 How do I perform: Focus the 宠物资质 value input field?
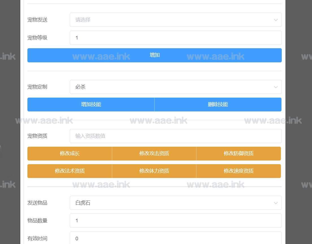tap(175, 136)
